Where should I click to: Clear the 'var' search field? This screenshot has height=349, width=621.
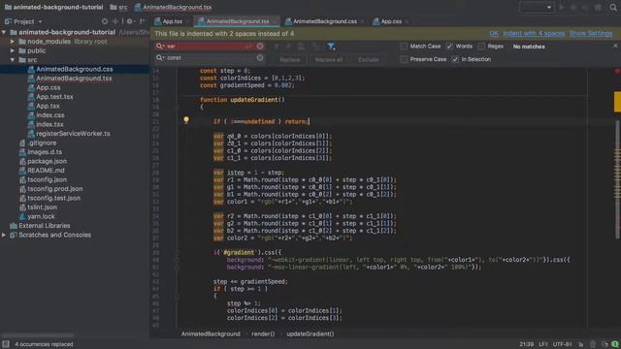tap(260, 46)
